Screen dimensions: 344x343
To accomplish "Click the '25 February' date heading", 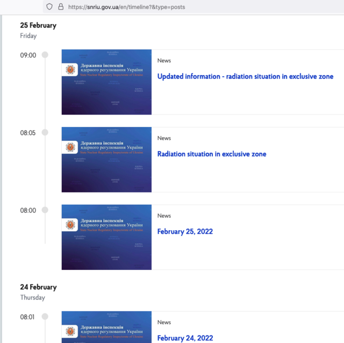I will (x=38, y=25).
